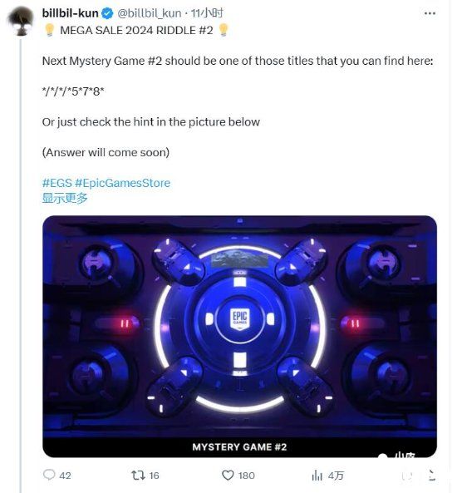Viewport: 457px width, 493px height.
Task: Click the MYSTERY GAME #2 caption bar
Action: point(239,447)
